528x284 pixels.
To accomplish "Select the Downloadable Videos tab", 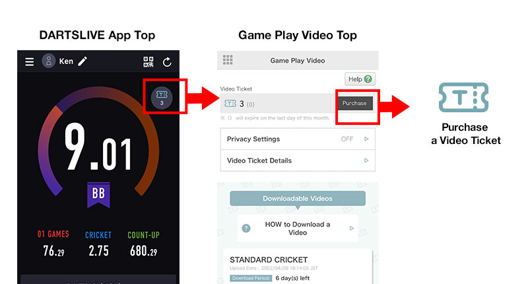I will pyautogui.click(x=298, y=198).
